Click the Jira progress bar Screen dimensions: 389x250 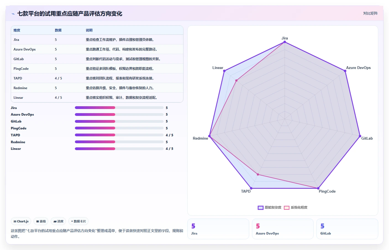pos(119,108)
